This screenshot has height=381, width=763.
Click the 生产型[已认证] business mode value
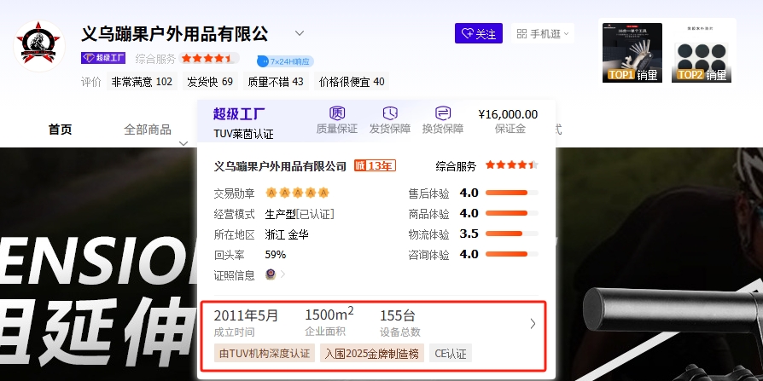click(x=300, y=214)
